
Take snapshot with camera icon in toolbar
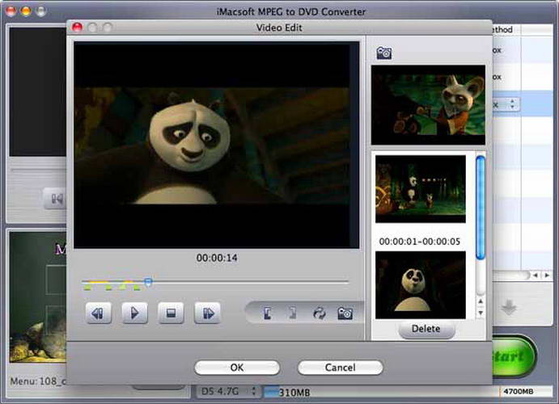point(345,314)
